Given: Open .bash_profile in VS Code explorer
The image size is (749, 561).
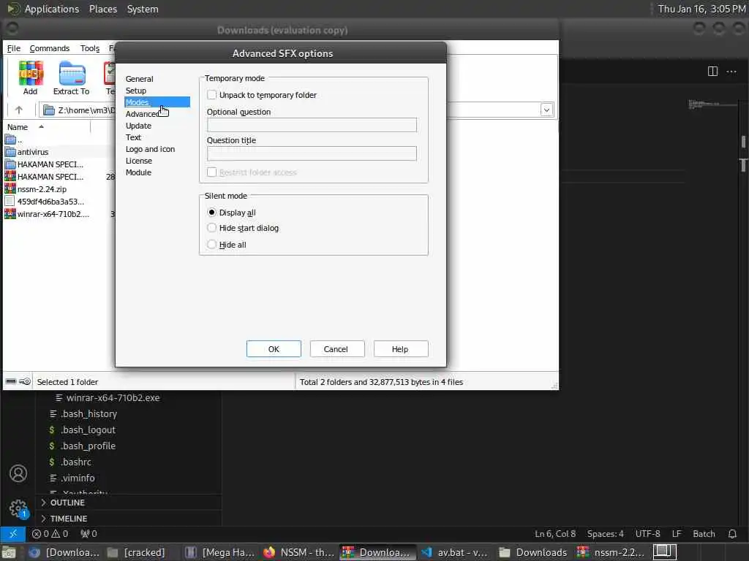Looking at the screenshot, I should pos(88,446).
